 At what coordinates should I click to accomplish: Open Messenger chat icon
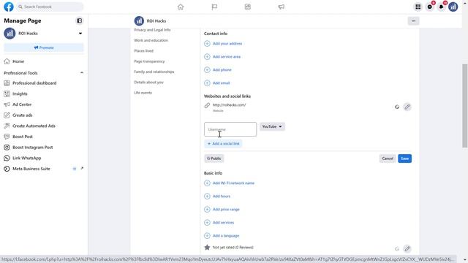(430, 7)
